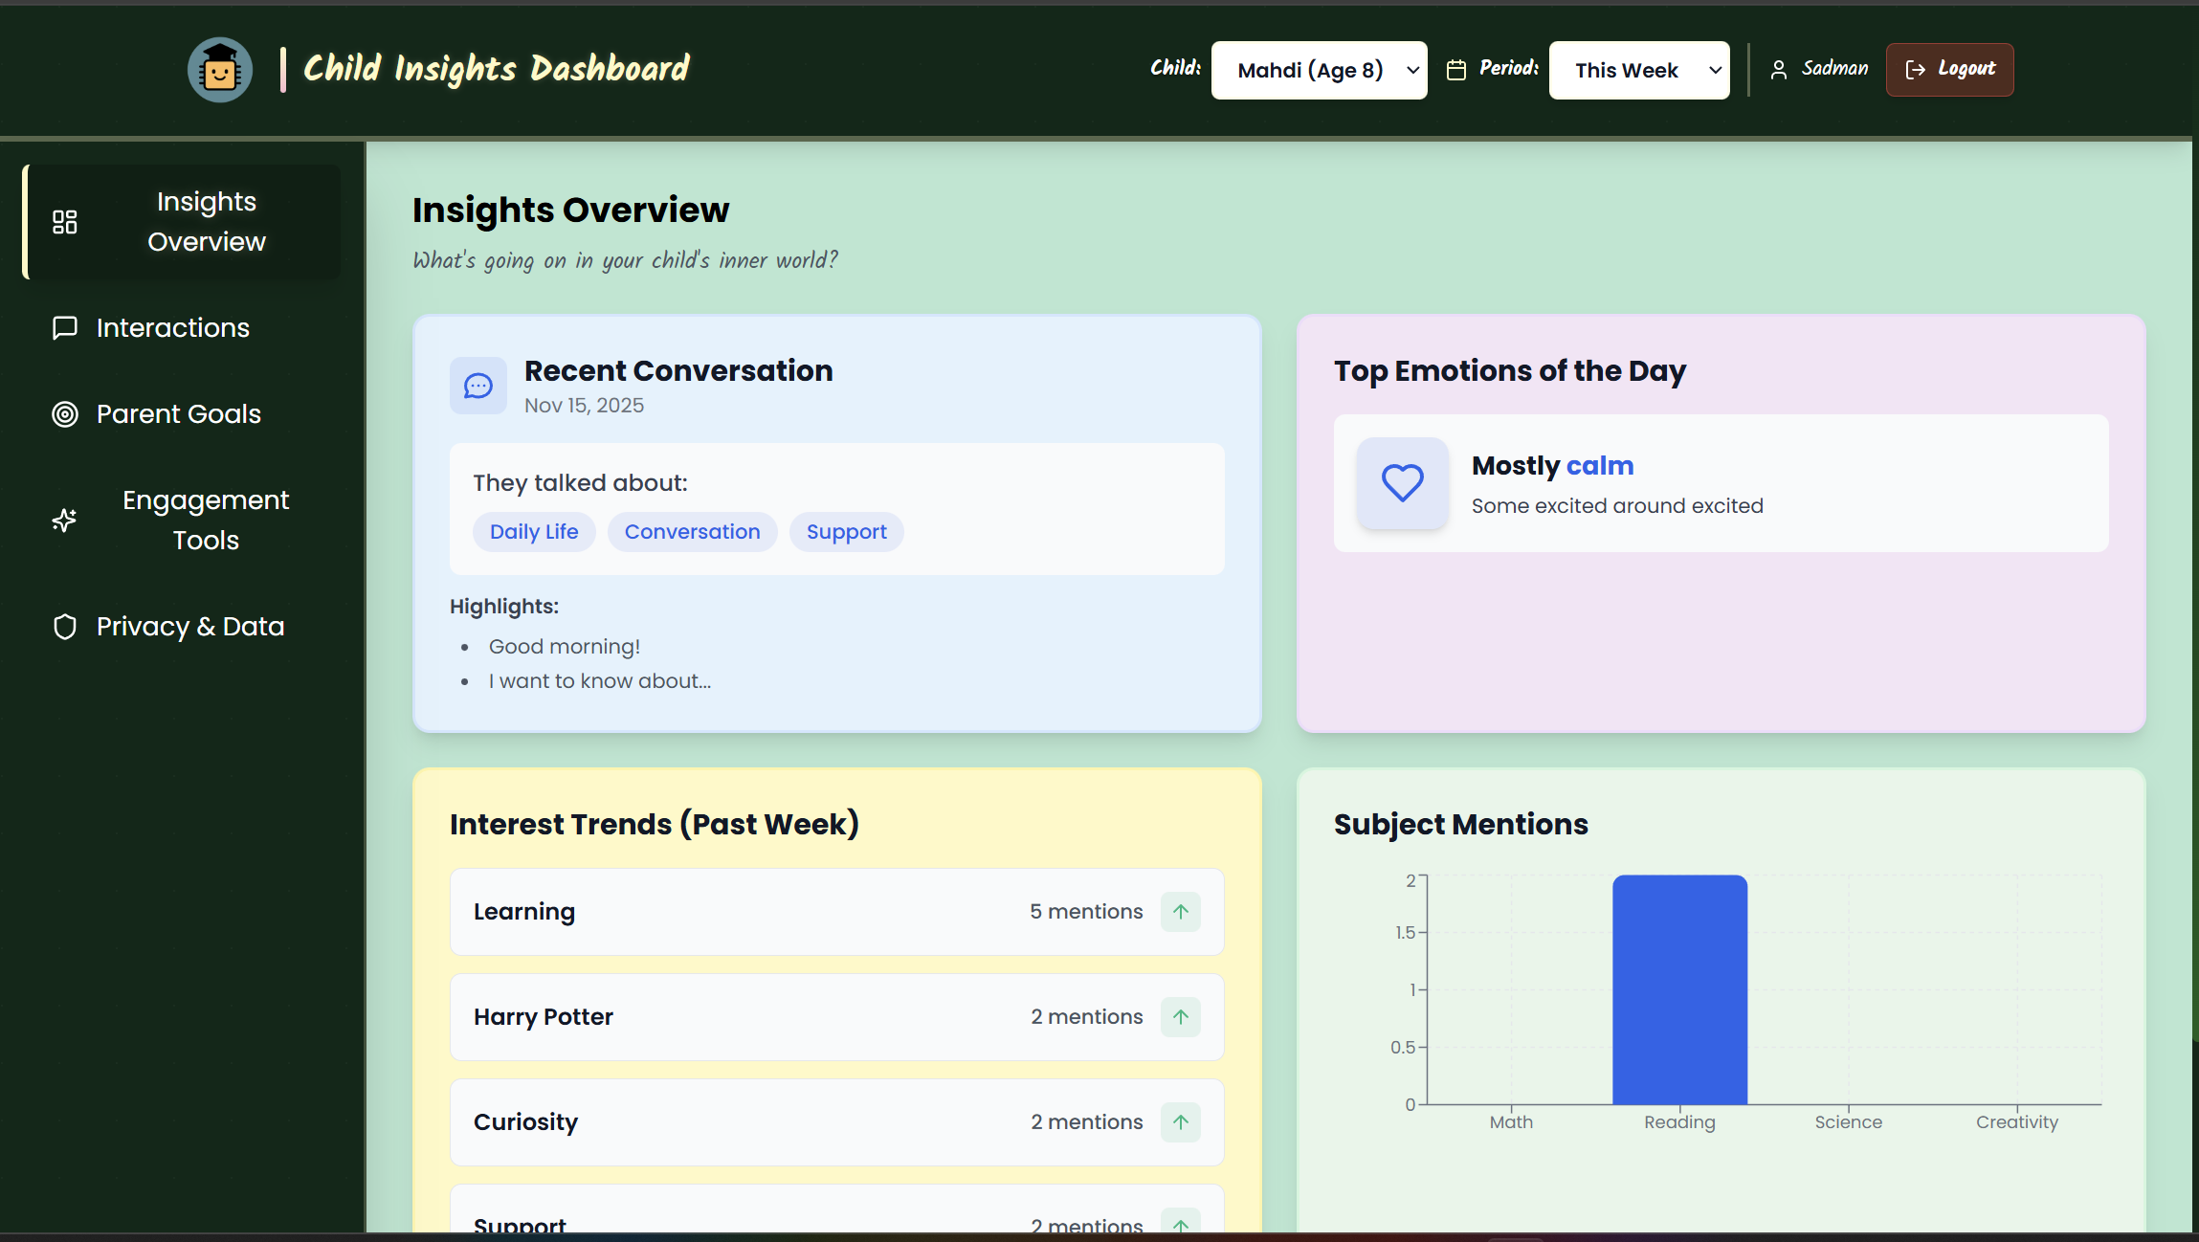
Task: Click the Daily Life topic tag
Action: pos(534,532)
